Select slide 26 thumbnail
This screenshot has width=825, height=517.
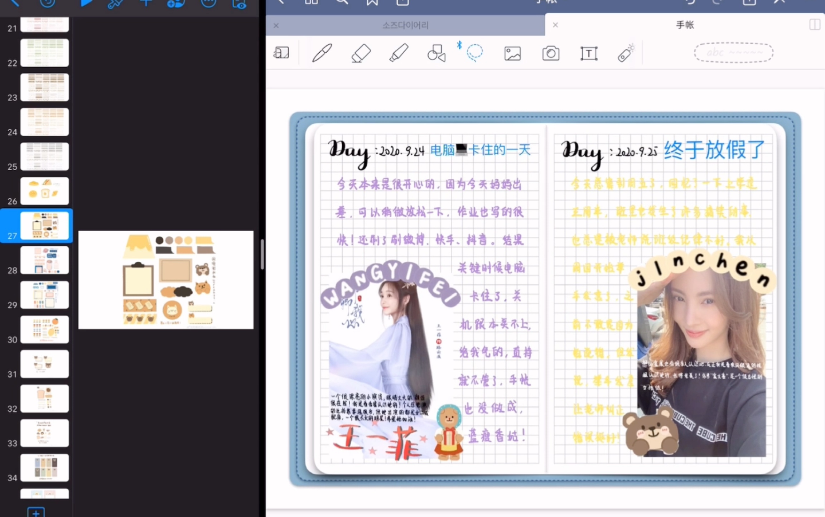[x=44, y=191]
